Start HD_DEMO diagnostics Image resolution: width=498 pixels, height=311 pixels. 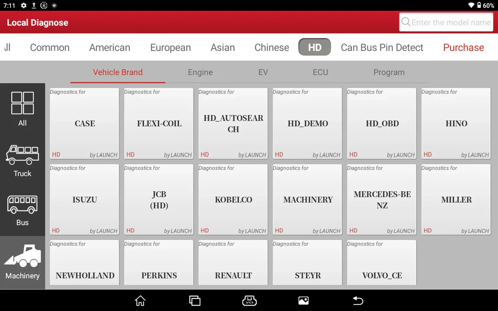tap(307, 123)
